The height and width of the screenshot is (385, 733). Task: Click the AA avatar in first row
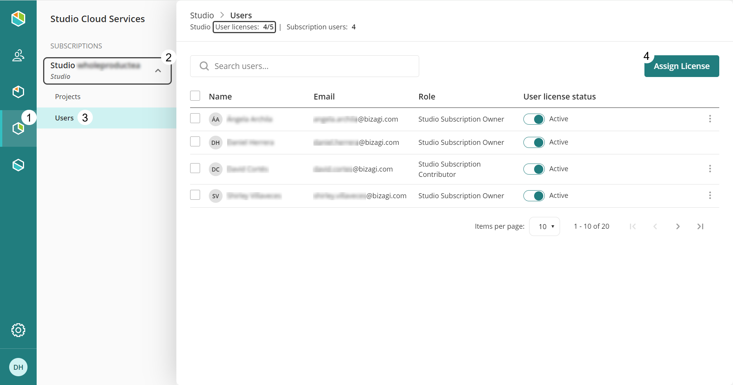216,119
